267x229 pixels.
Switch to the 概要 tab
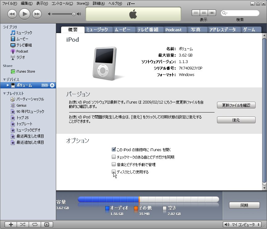point(73,30)
